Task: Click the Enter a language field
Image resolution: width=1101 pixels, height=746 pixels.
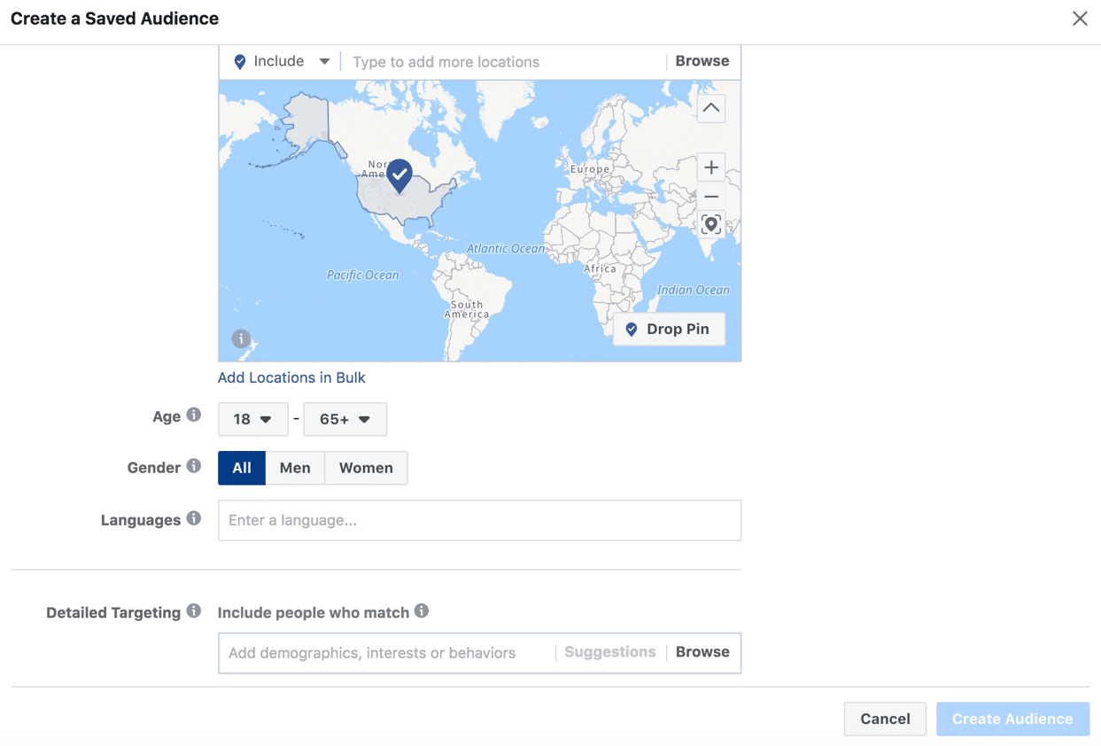Action: click(479, 520)
